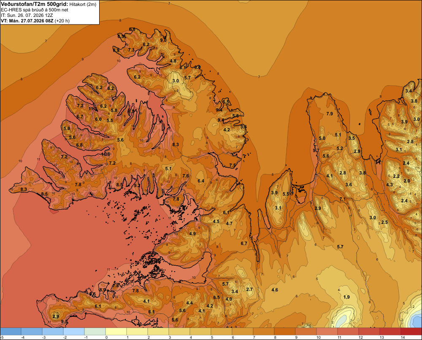422x340 pixels.
Task: Select the 6.9 temperature reading
Action: pos(116,50)
